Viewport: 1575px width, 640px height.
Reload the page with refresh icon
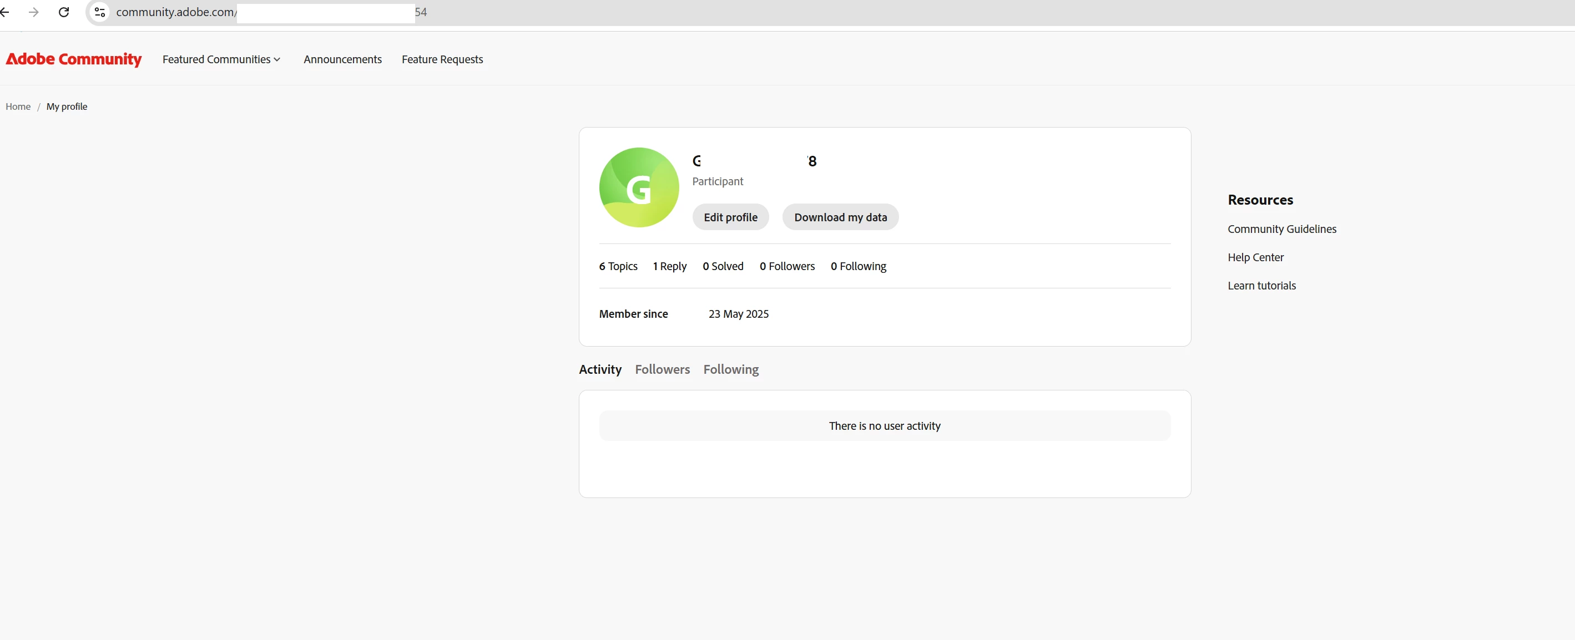tap(64, 12)
